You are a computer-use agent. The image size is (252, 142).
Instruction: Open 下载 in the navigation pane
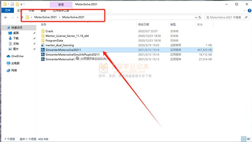pos(16,38)
